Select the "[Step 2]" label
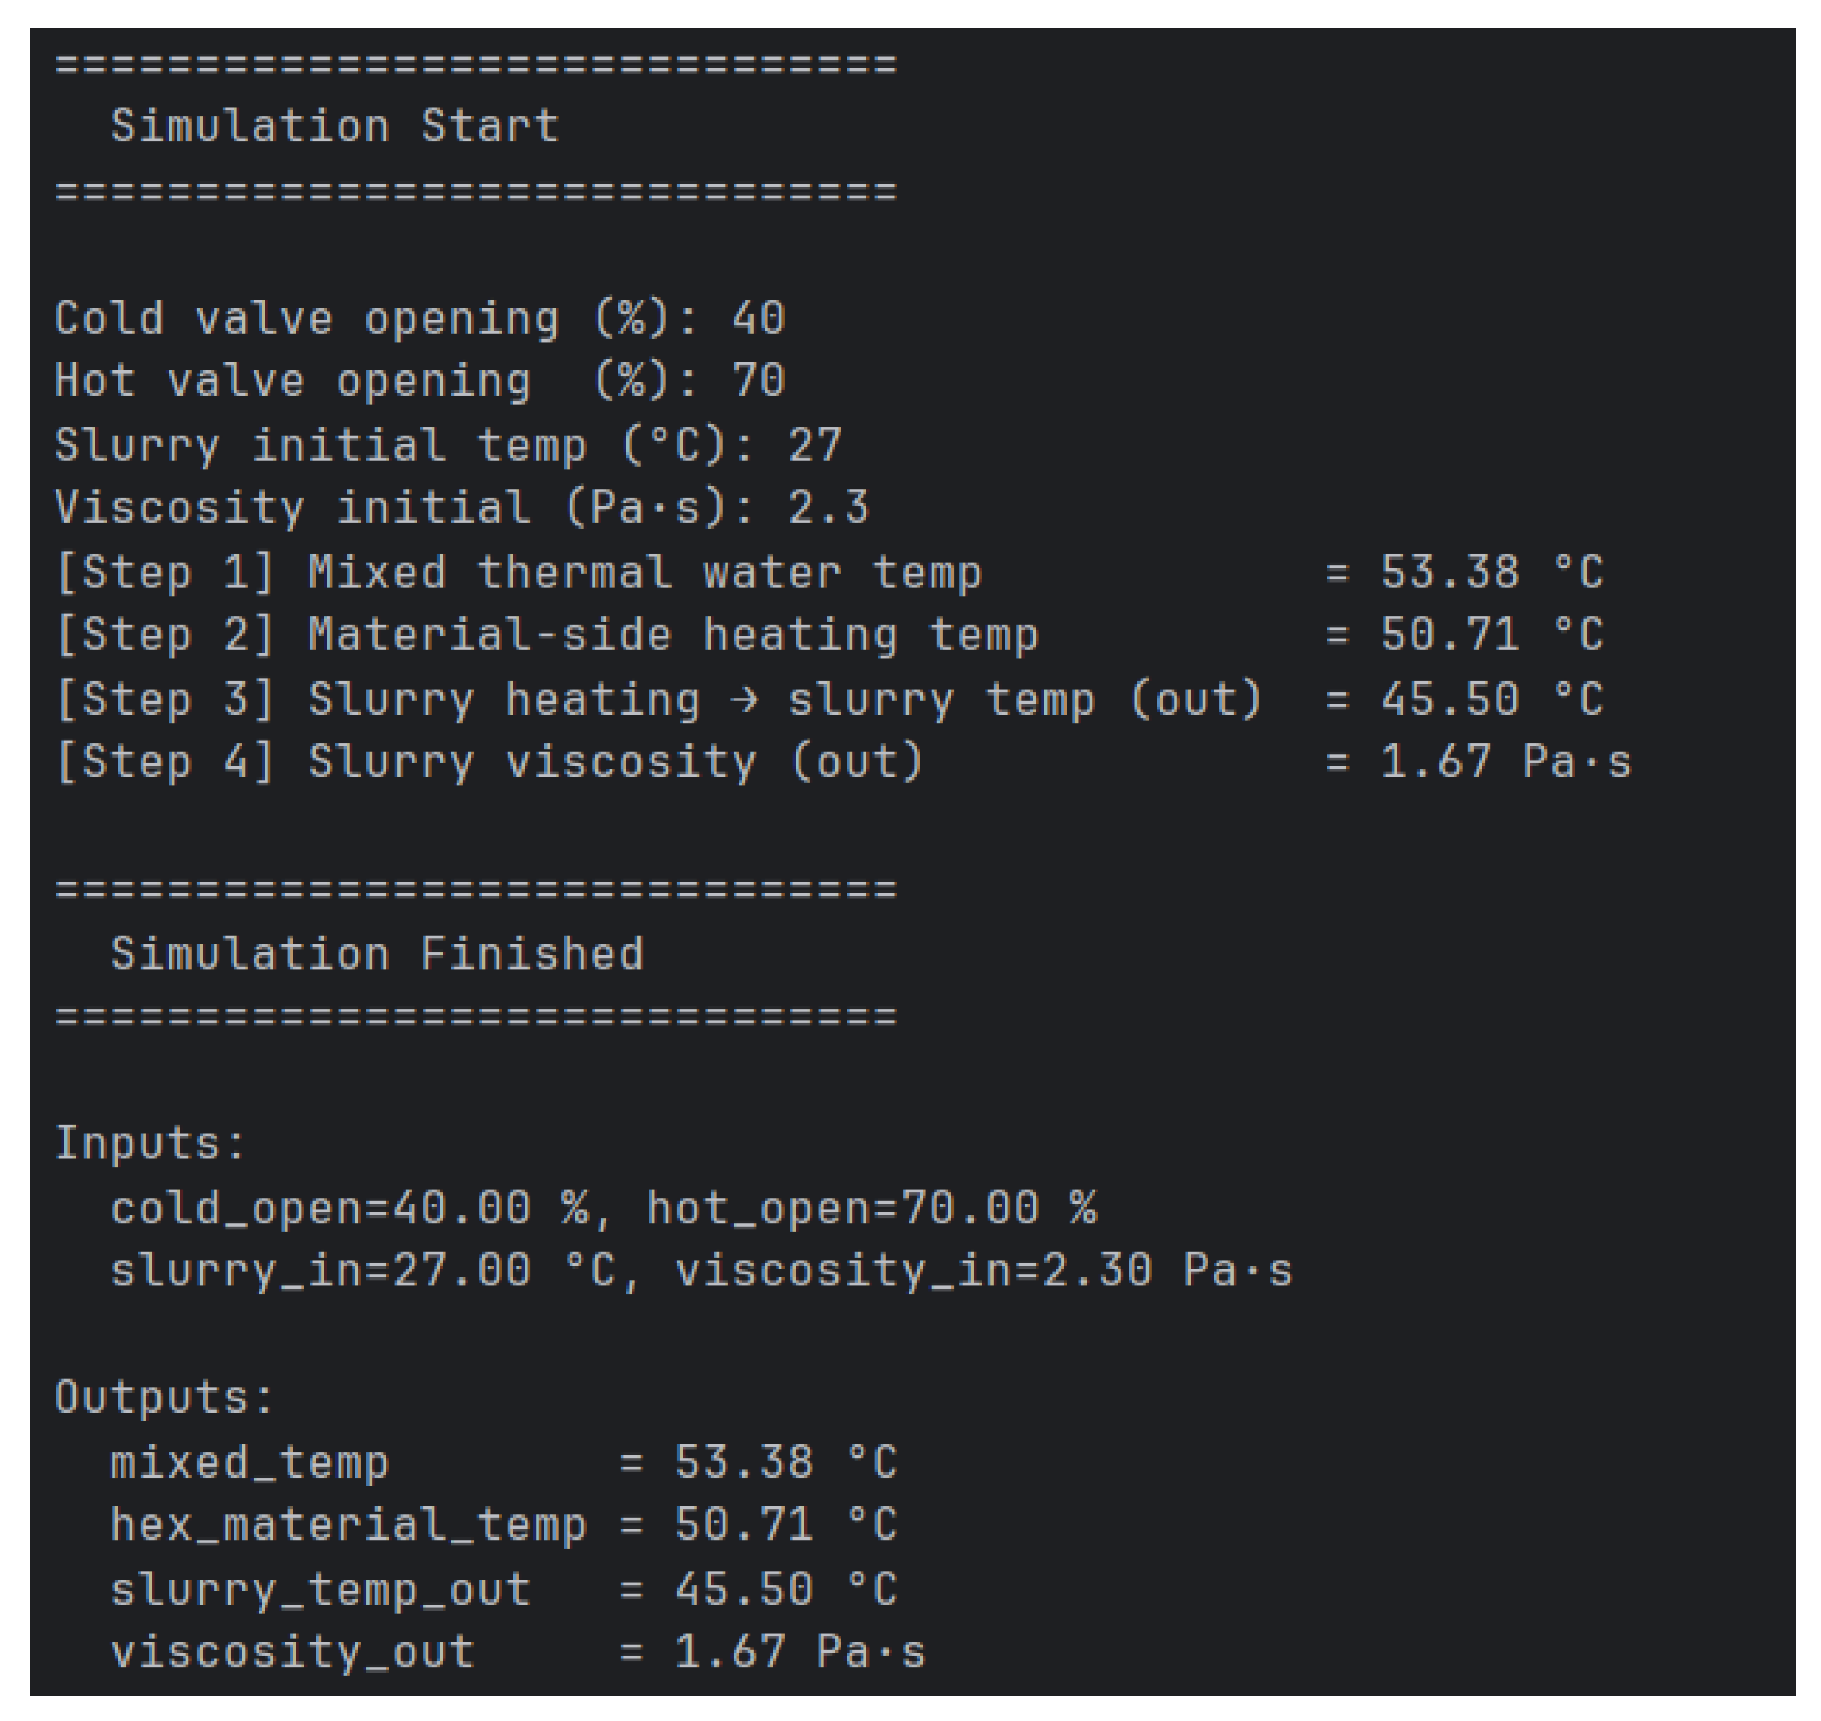The image size is (1821, 1721). pyautogui.click(x=165, y=635)
